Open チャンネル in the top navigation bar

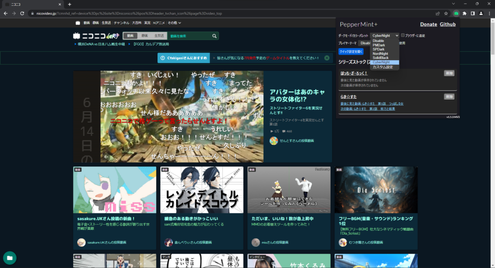click(x=121, y=23)
